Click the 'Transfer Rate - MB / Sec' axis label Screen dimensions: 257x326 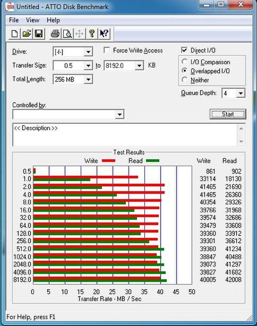click(x=109, y=299)
